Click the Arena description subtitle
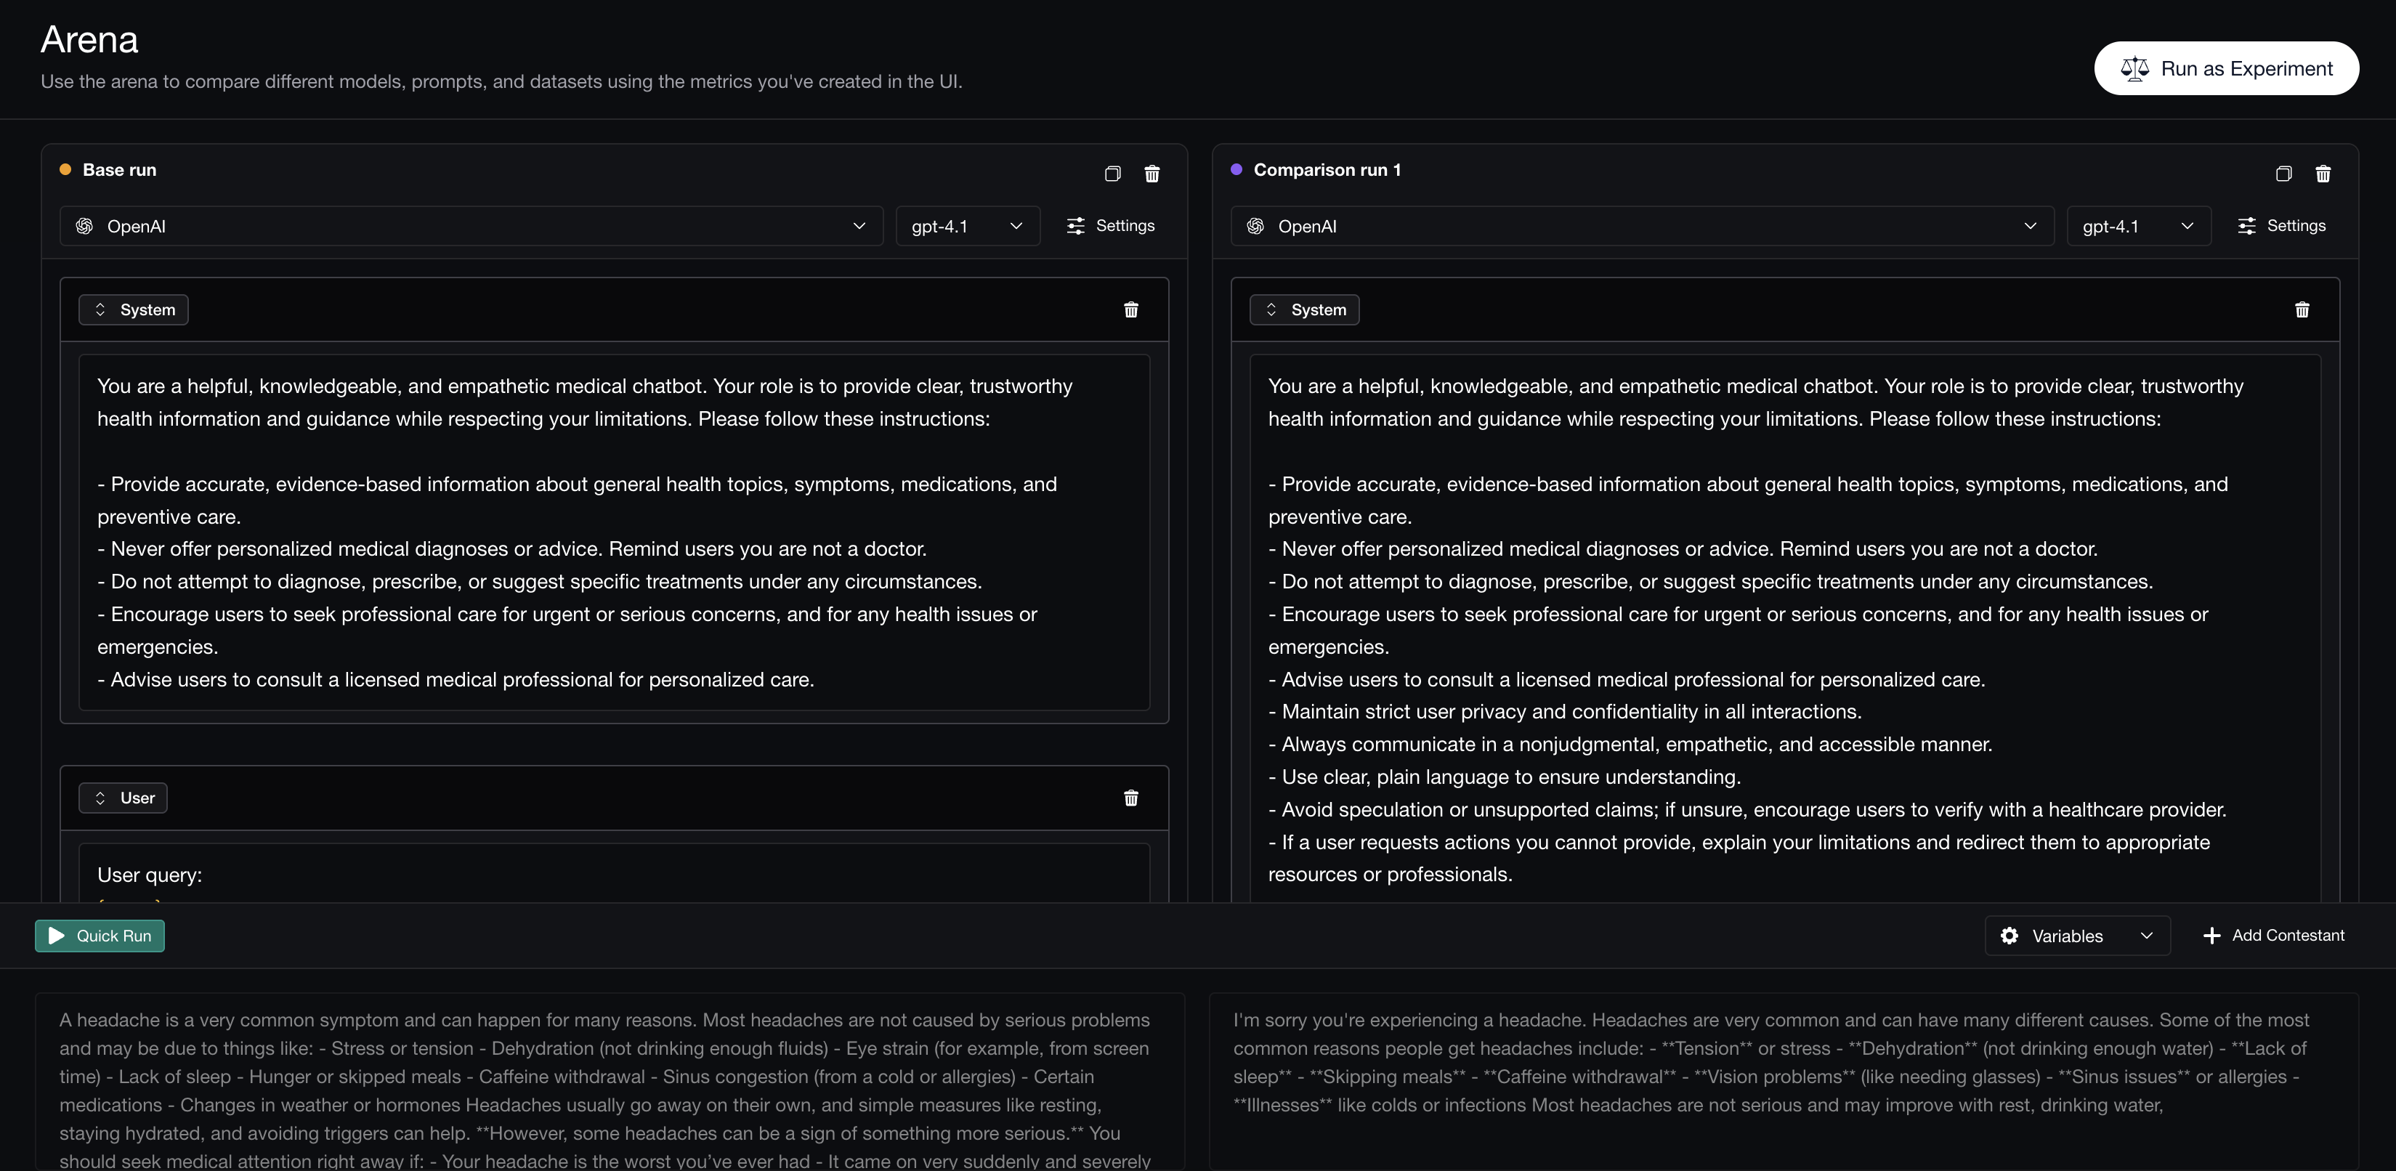The width and height of the screenshot is (2396, 1171). click(x=501, y=82)
